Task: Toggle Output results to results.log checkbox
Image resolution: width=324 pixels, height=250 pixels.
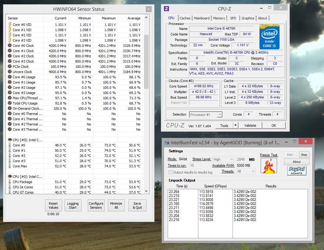Action: 170,172
